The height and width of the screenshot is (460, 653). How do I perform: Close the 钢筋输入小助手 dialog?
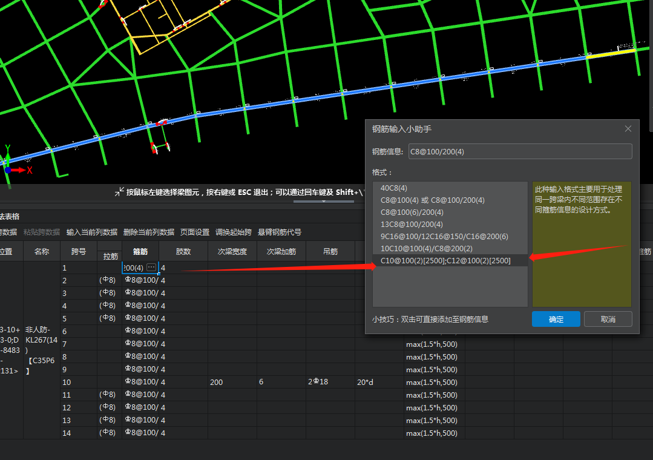628,129
